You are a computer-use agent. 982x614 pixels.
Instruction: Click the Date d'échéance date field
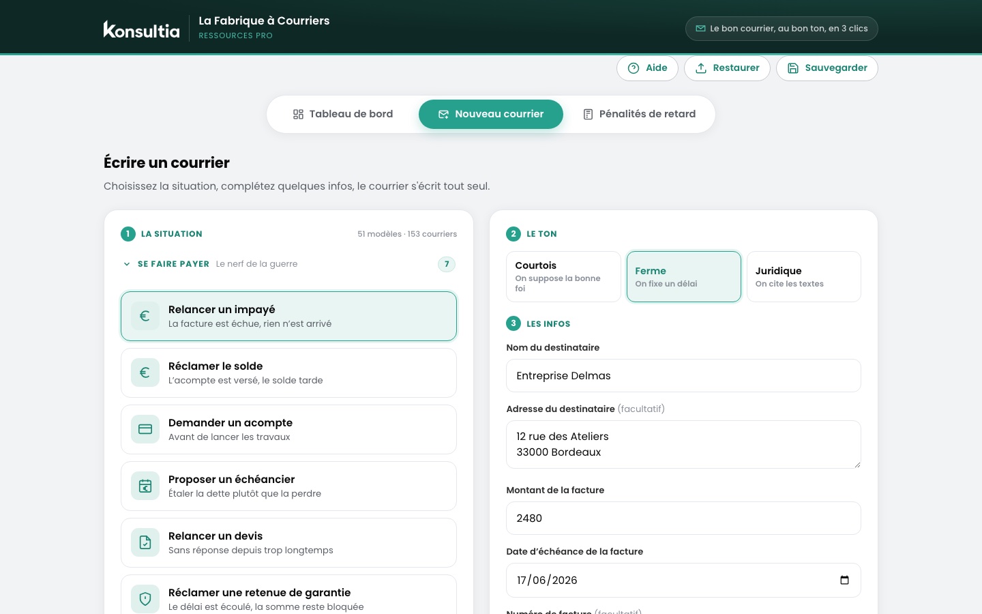tap(683, 581)
